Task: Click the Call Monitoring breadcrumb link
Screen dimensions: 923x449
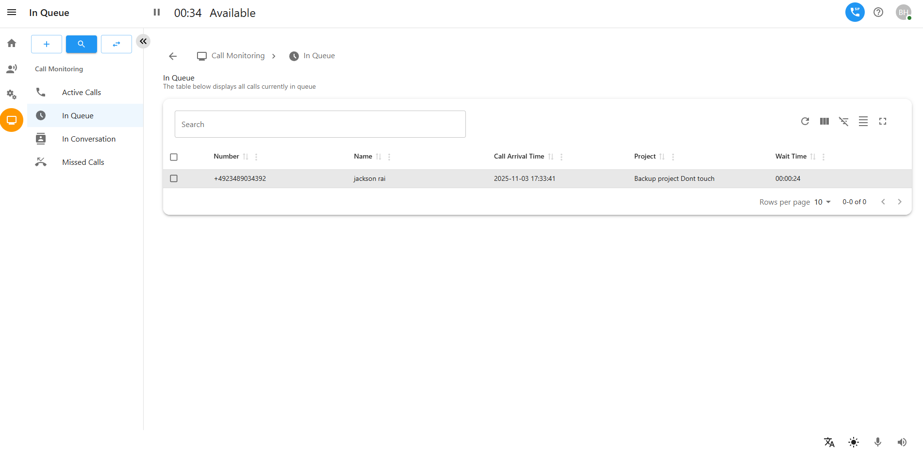Action: [x=238, y=55]
